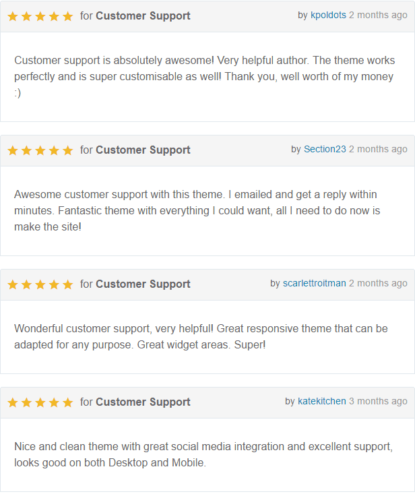Click fifth star in scarlettroitman review rating
Screen dimensions: 415x494
[x=67, y=284]
